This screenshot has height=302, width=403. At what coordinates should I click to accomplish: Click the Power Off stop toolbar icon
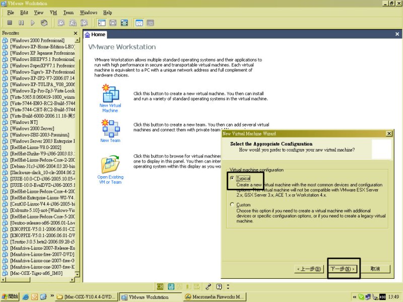10,23
